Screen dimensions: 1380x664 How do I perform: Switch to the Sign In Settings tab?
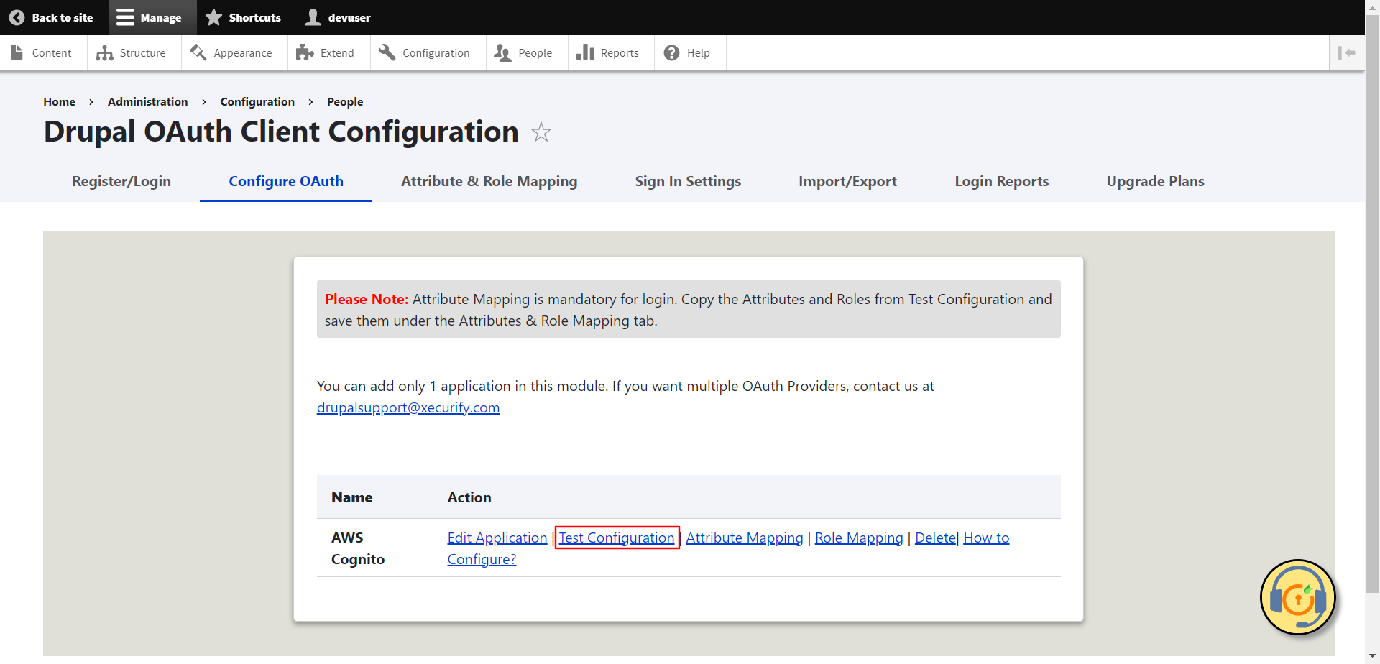click(x=688, y=181)
